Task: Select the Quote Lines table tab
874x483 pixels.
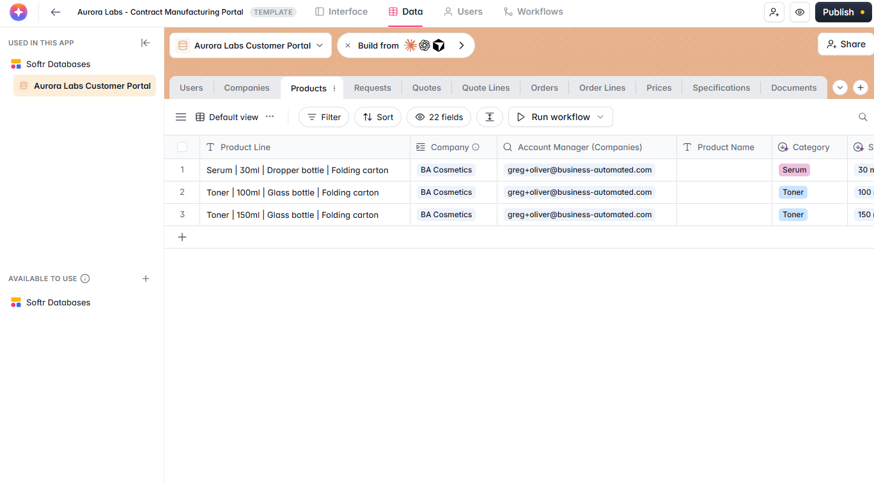Action: pos(486,88)
